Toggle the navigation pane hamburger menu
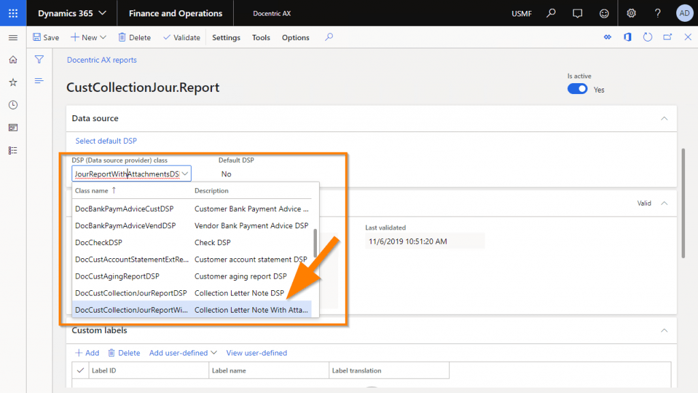This screenshot has height=393, width=698. coord(12,37)
